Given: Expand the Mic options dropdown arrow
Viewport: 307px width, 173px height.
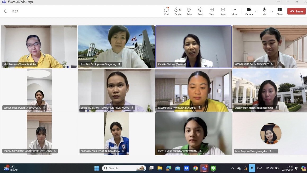Looking at the screenshot, I should click(x=272, y=12).
